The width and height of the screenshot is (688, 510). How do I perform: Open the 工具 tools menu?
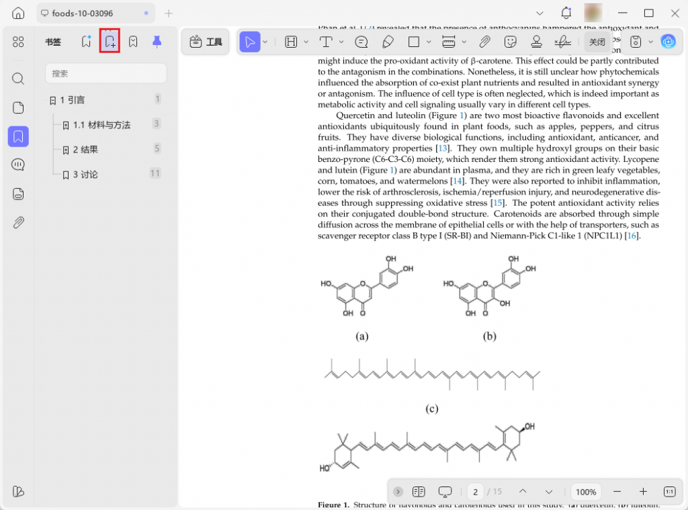[x=206, y=42]
